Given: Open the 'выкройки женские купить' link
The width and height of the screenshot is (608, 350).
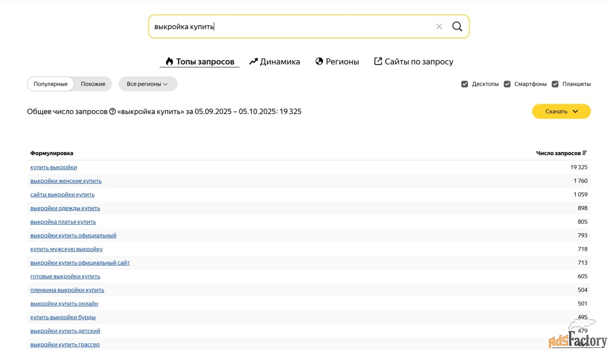Looking at the screenshot, I should point(66,181).
